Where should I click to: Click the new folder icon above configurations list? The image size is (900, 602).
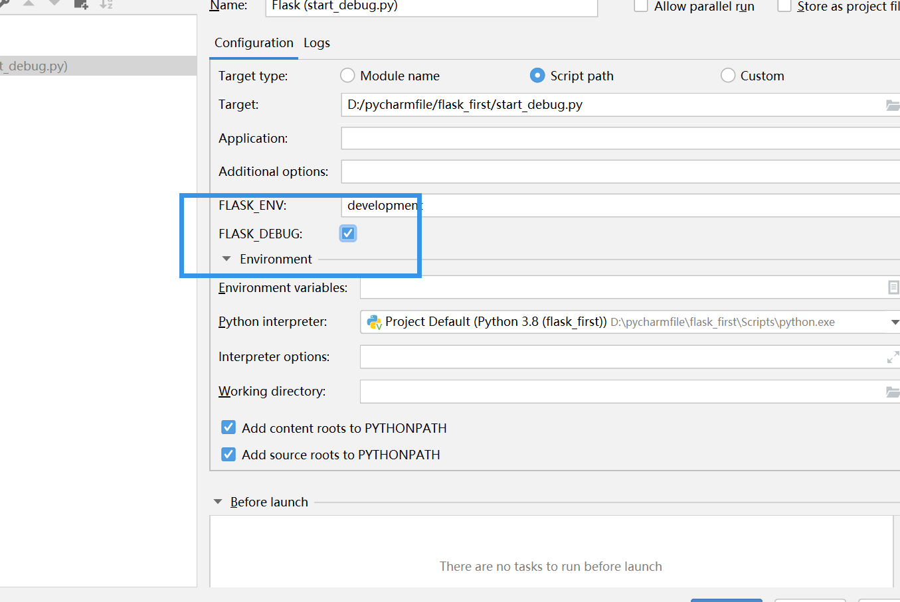pyautogui.click(x=81, y=4)
